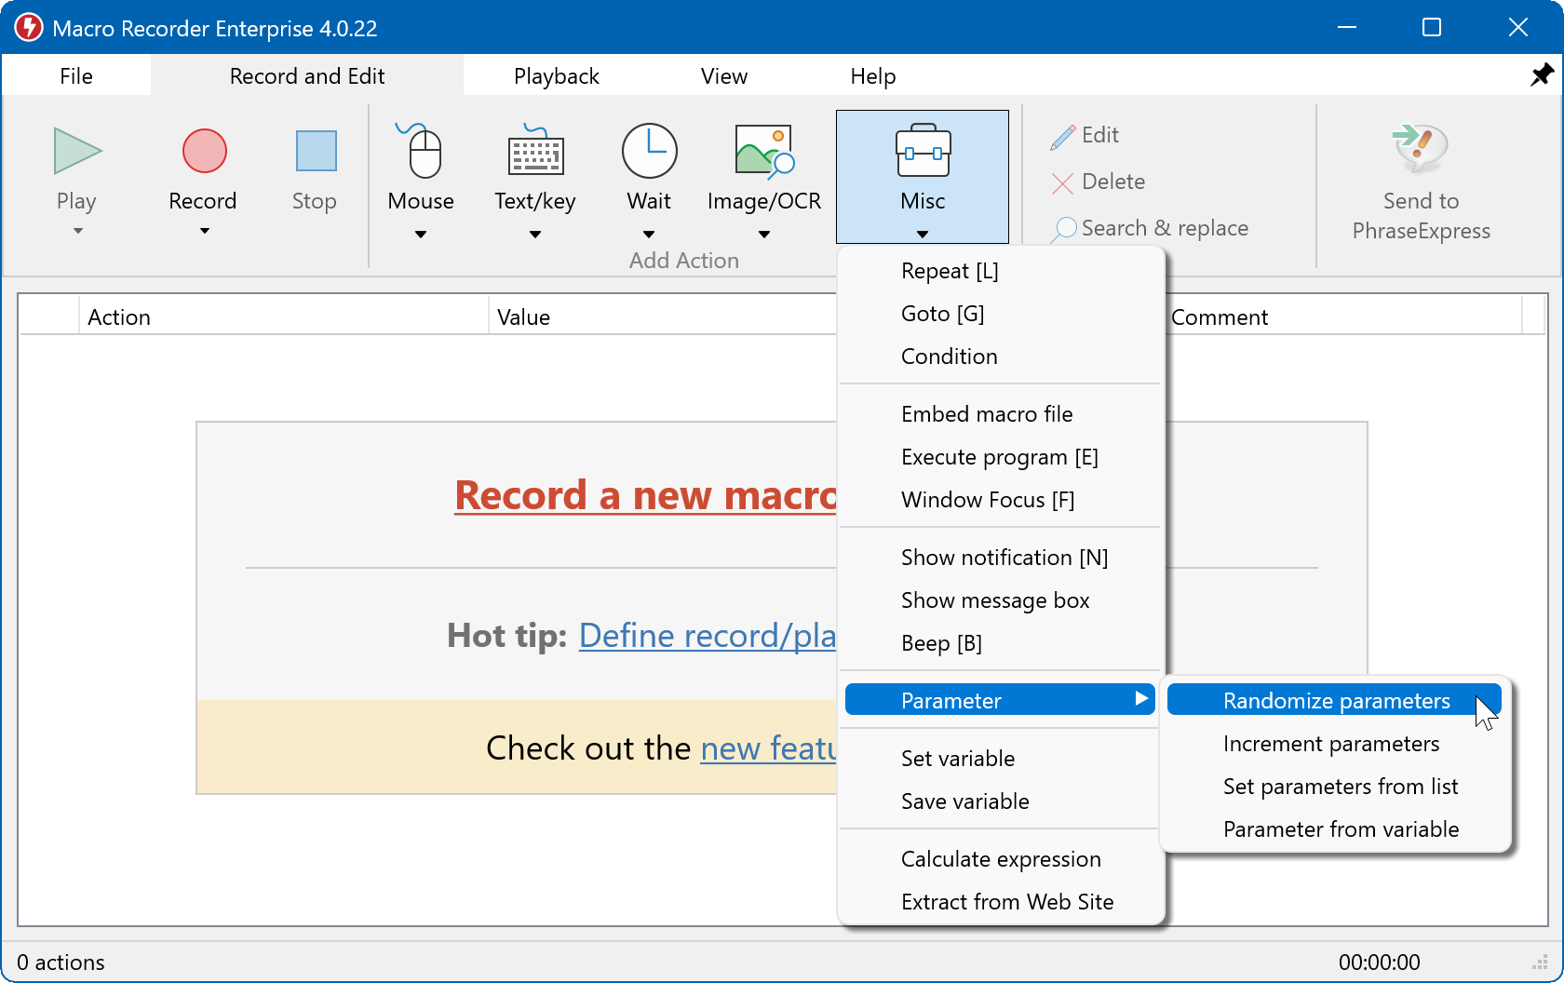Screen dimensions: 1564x983
Task: Click the green Play triangle icon
Action: (x=77, y=151)
